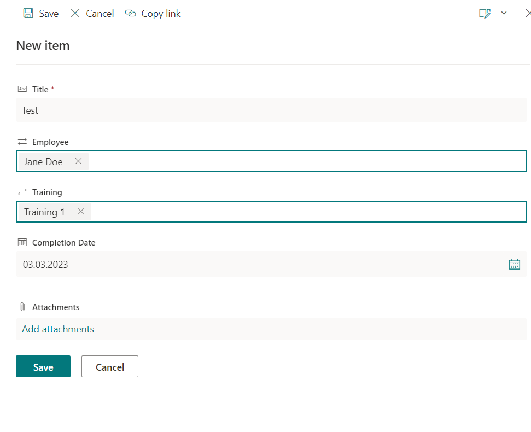Click the green Save button at bottom
Screen dimensions: 531x432
43,366
